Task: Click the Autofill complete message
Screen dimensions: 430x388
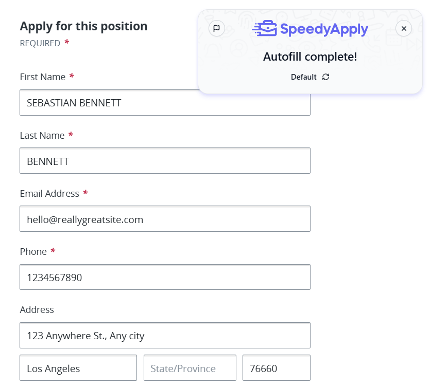Action: (x=309, y=57)
